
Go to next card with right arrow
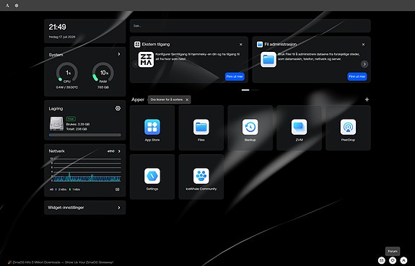(364, 64)
